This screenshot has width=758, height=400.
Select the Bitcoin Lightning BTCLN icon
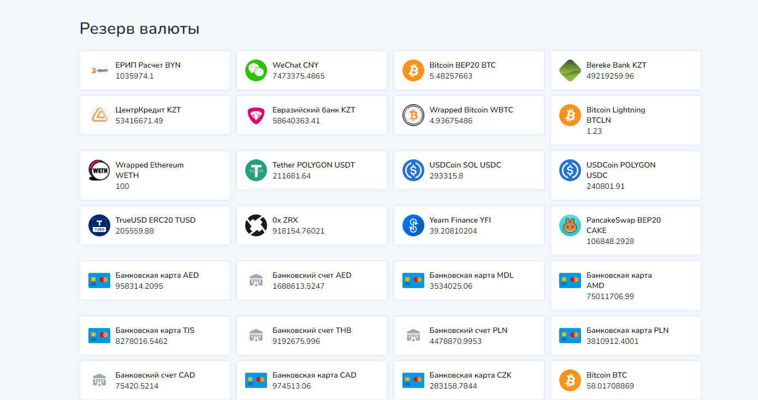[x=570, y=115]
